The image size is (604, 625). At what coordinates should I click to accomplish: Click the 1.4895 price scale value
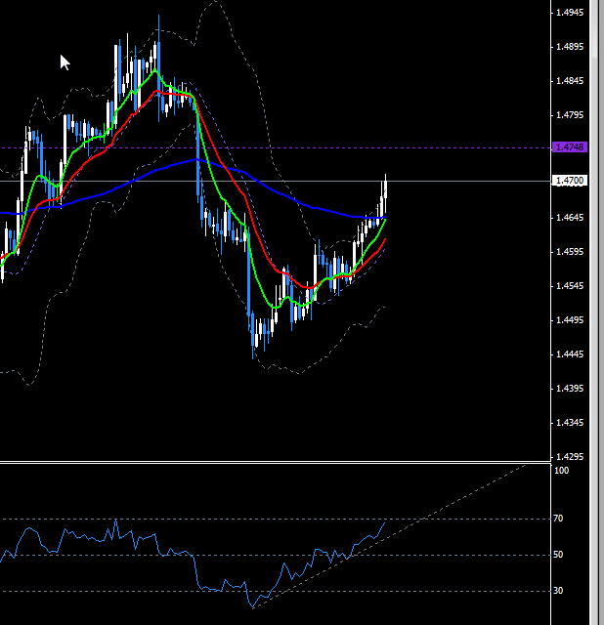click(569, 47)
